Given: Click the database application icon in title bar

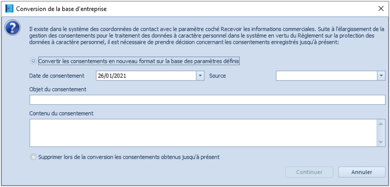Looking at the screenshot, I should click(x=10, y=9).
